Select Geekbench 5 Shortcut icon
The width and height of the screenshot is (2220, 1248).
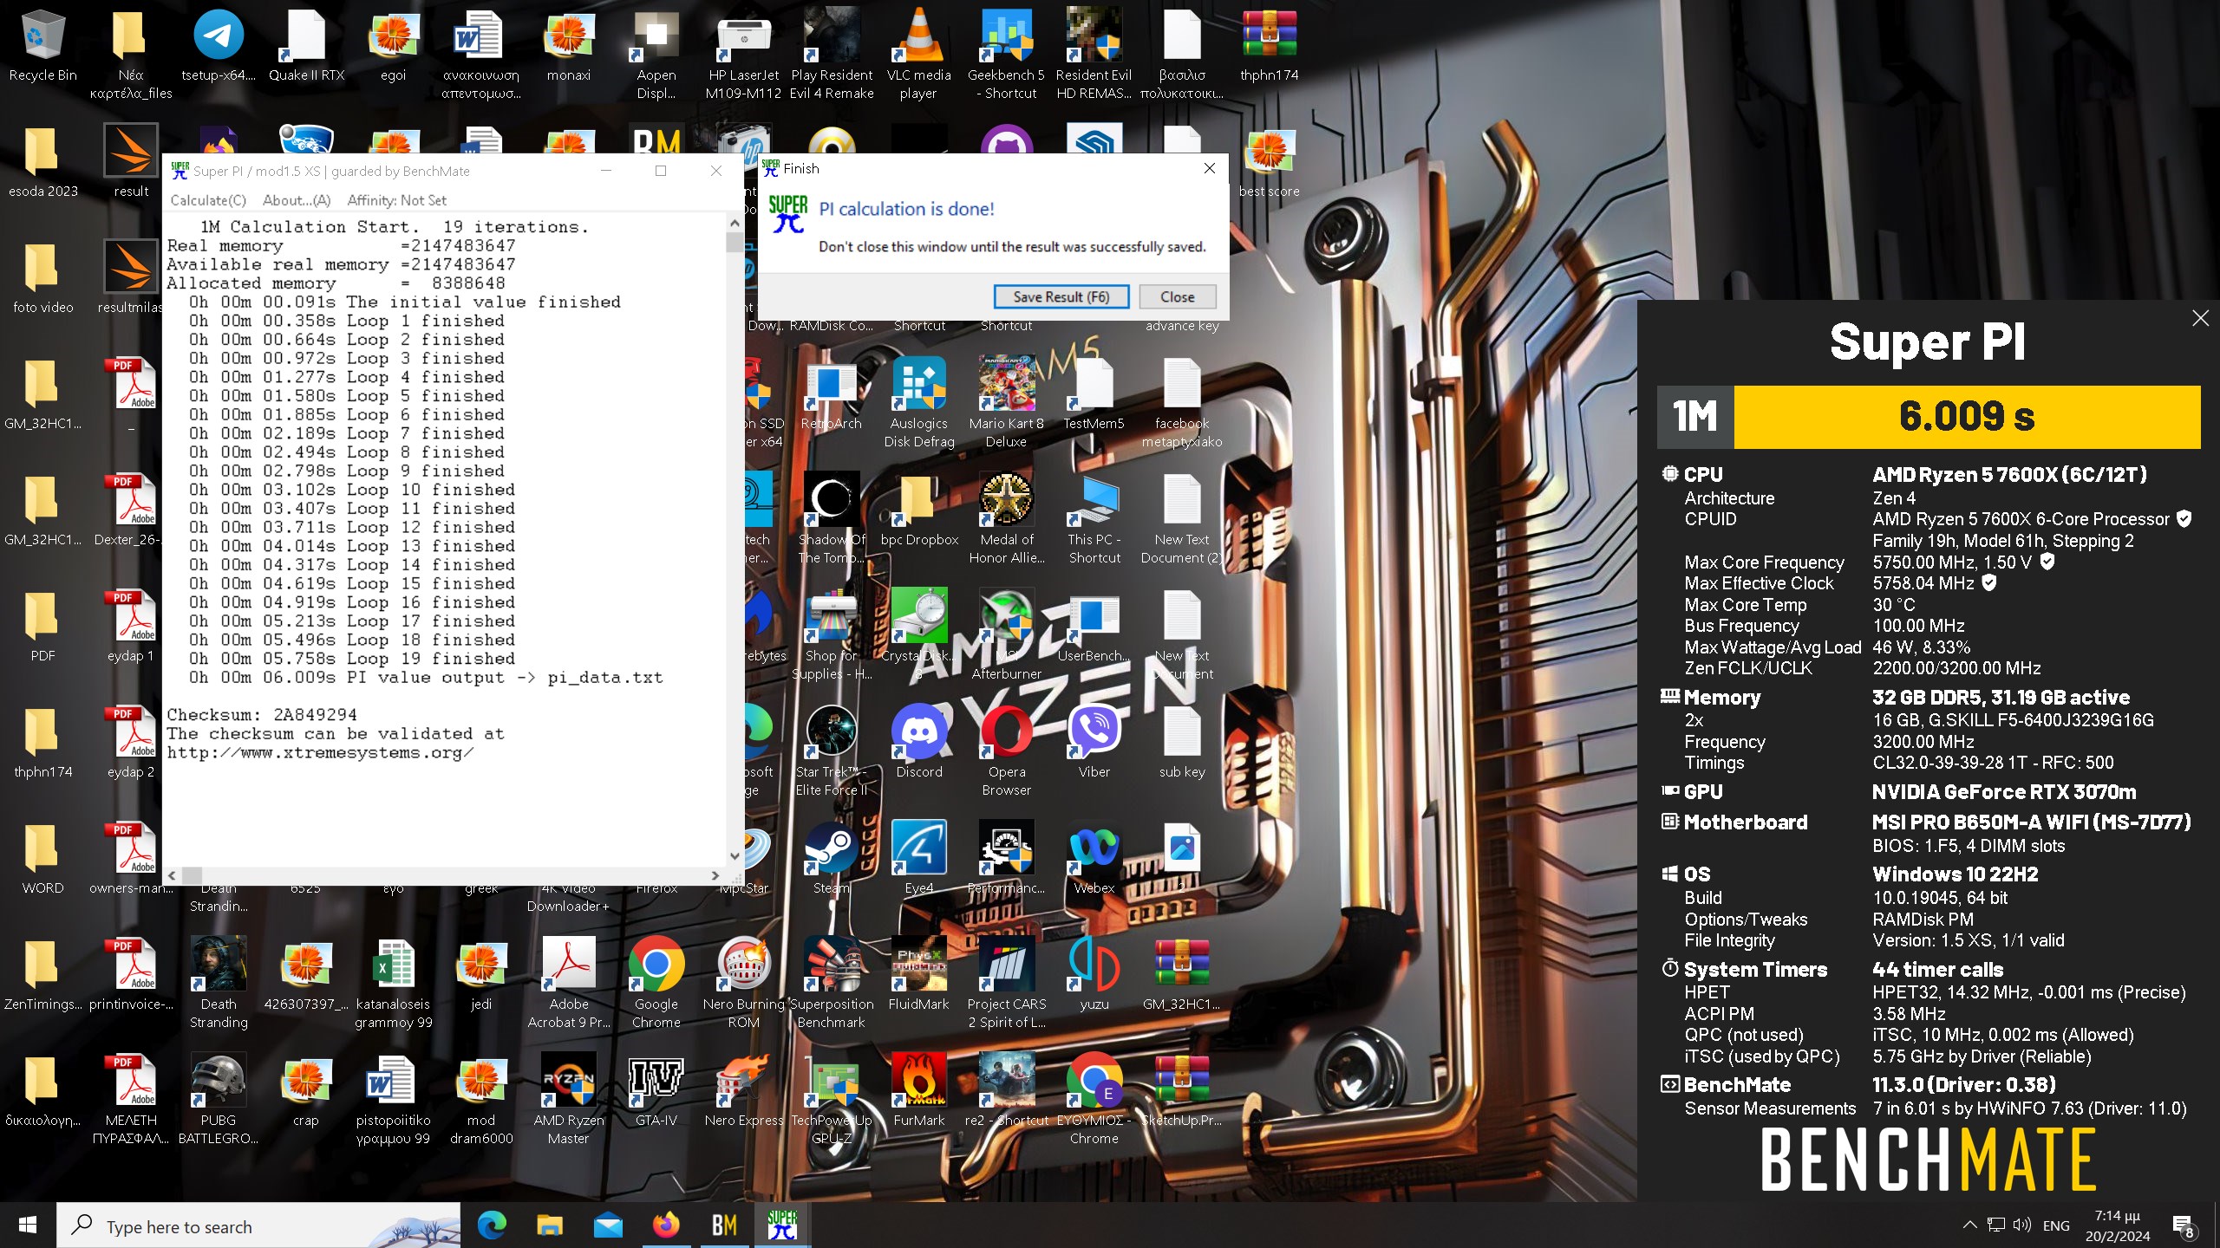click(1006, 54)
